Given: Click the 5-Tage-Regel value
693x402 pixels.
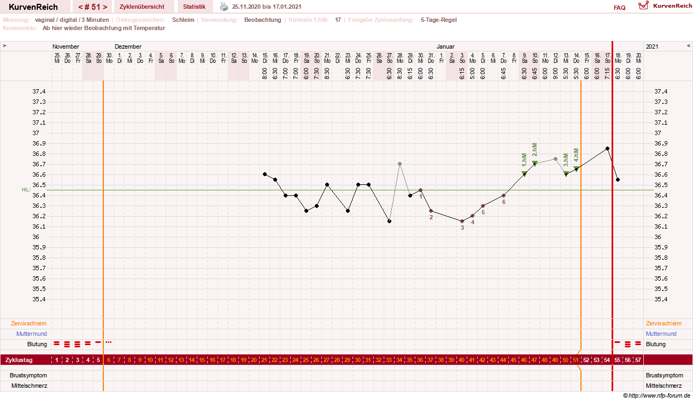Looking at the screenshot, I should [438, 20].
